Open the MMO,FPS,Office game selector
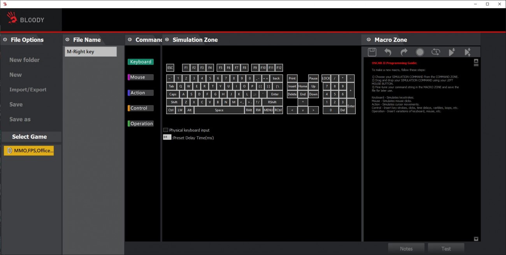Screen dimensions: 506x255 (29, 151)
